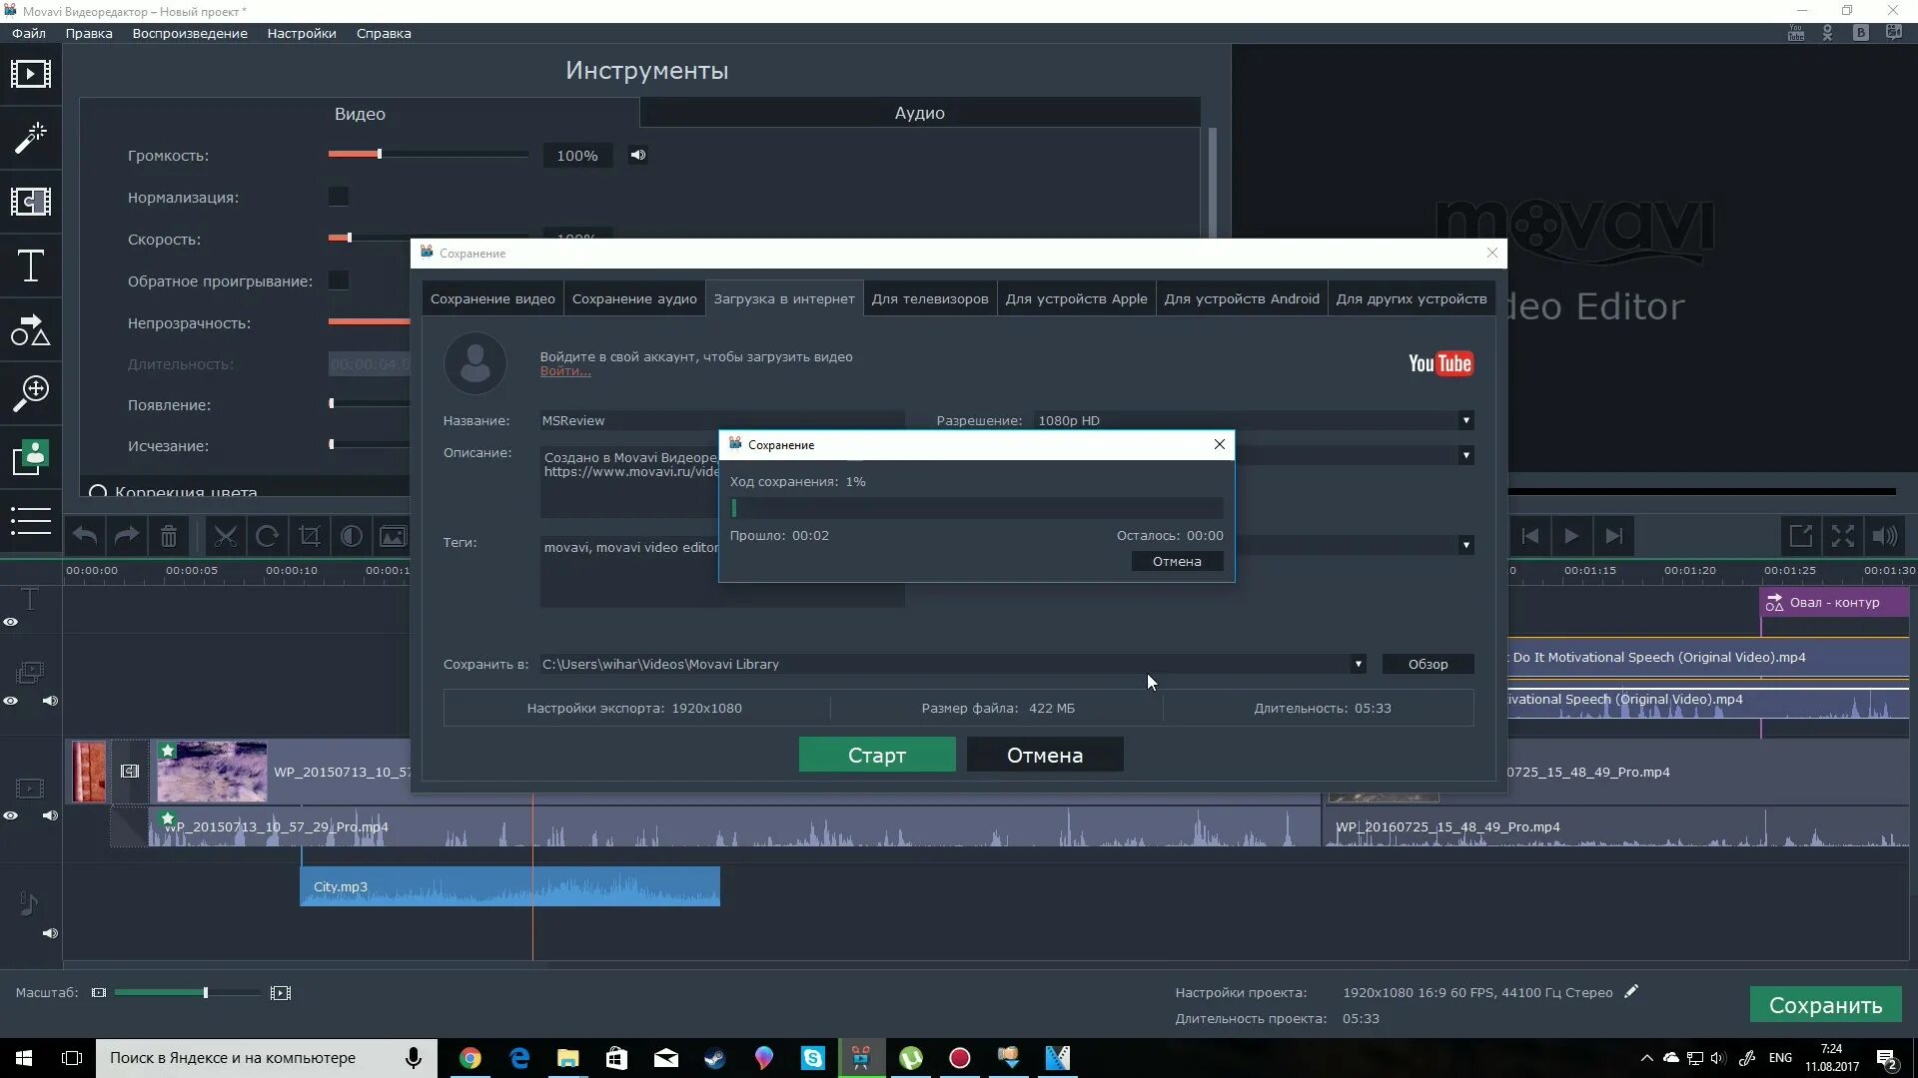This screenshot has height=1078, width=1918.
Task: Select the City.mp3 audio clip
Action: coord(509,886)
